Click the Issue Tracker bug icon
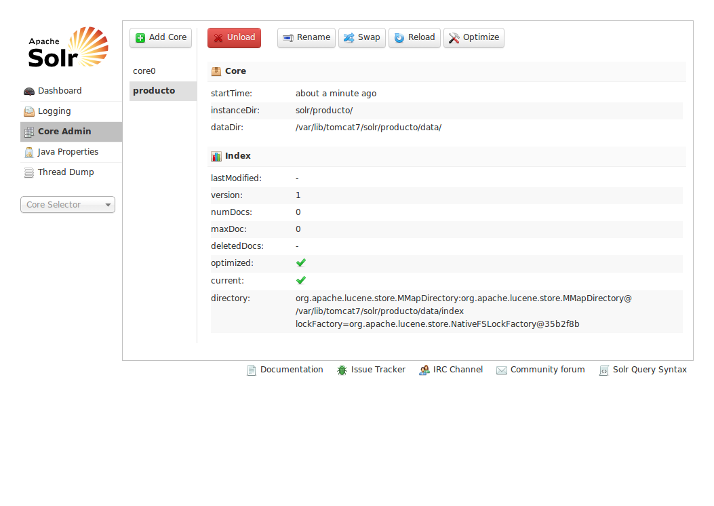The width and height of the screenshot is (714, 506). 342,370
